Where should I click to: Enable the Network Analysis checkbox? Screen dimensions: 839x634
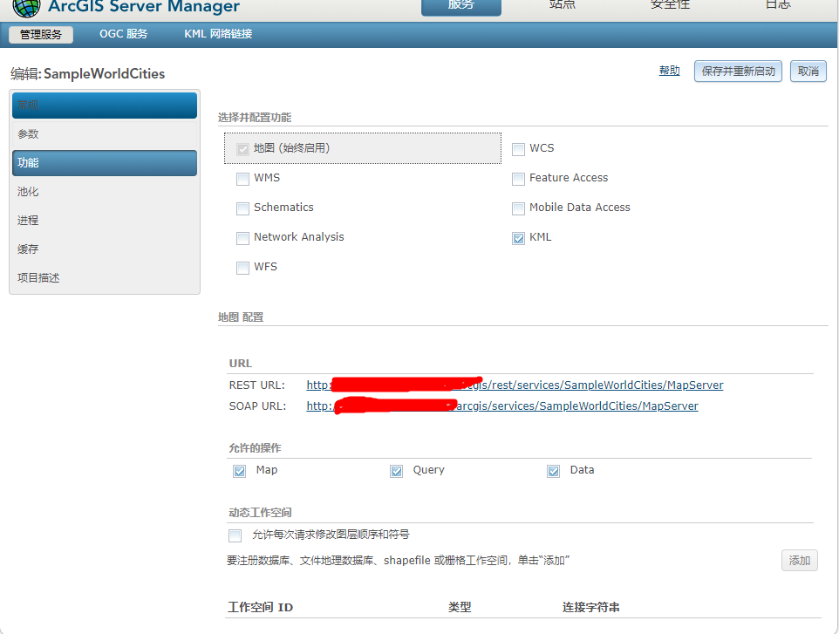(243, 238)
